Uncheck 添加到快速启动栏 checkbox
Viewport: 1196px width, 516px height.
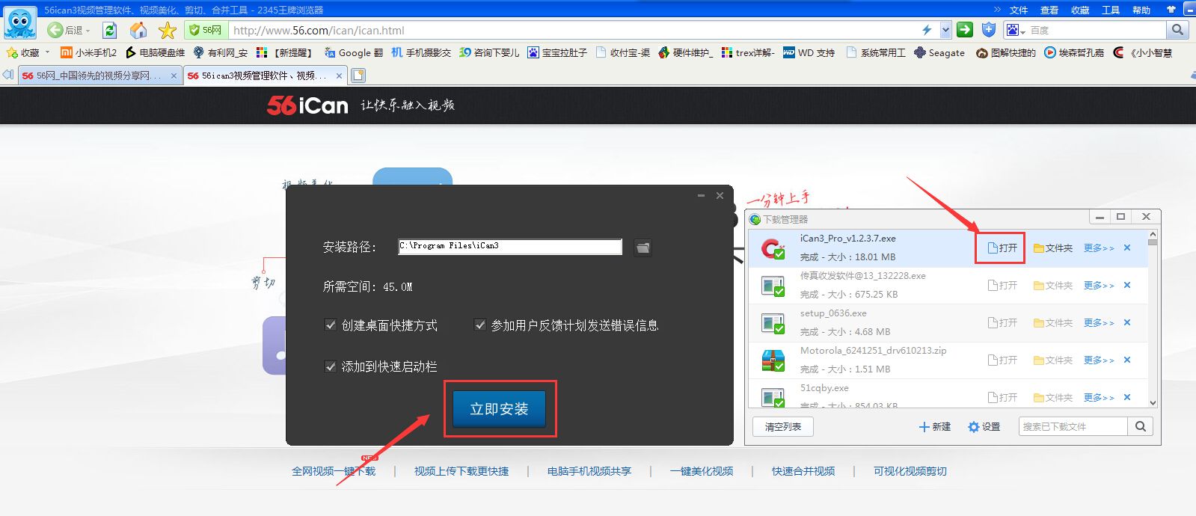click(x=330, y=366)
